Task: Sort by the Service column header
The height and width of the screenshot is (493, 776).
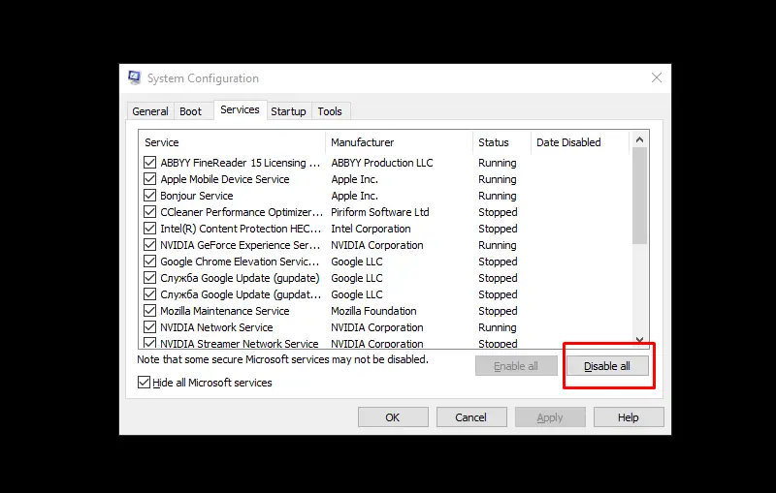Action: (232, 142)
